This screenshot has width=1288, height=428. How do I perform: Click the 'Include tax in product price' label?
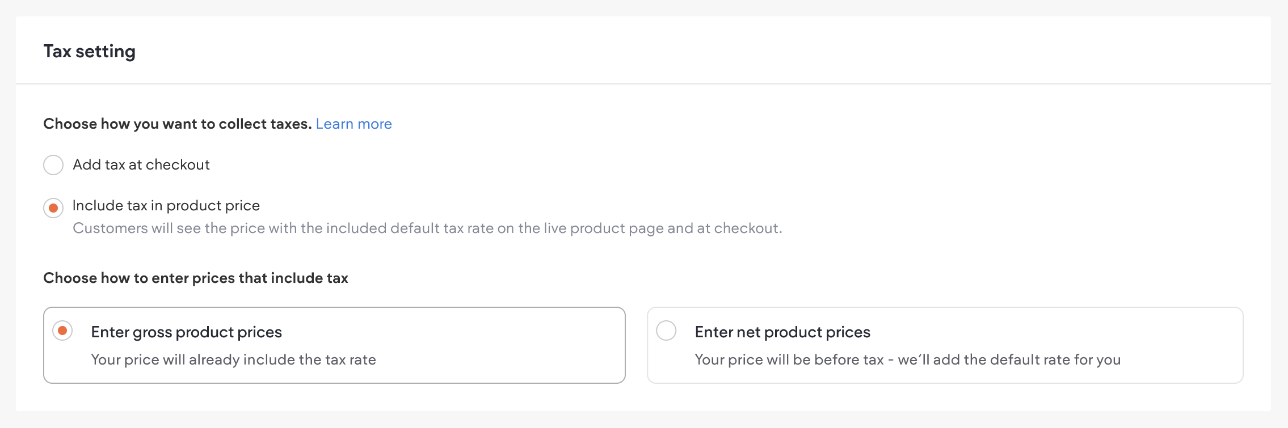(x=166, y=206)
